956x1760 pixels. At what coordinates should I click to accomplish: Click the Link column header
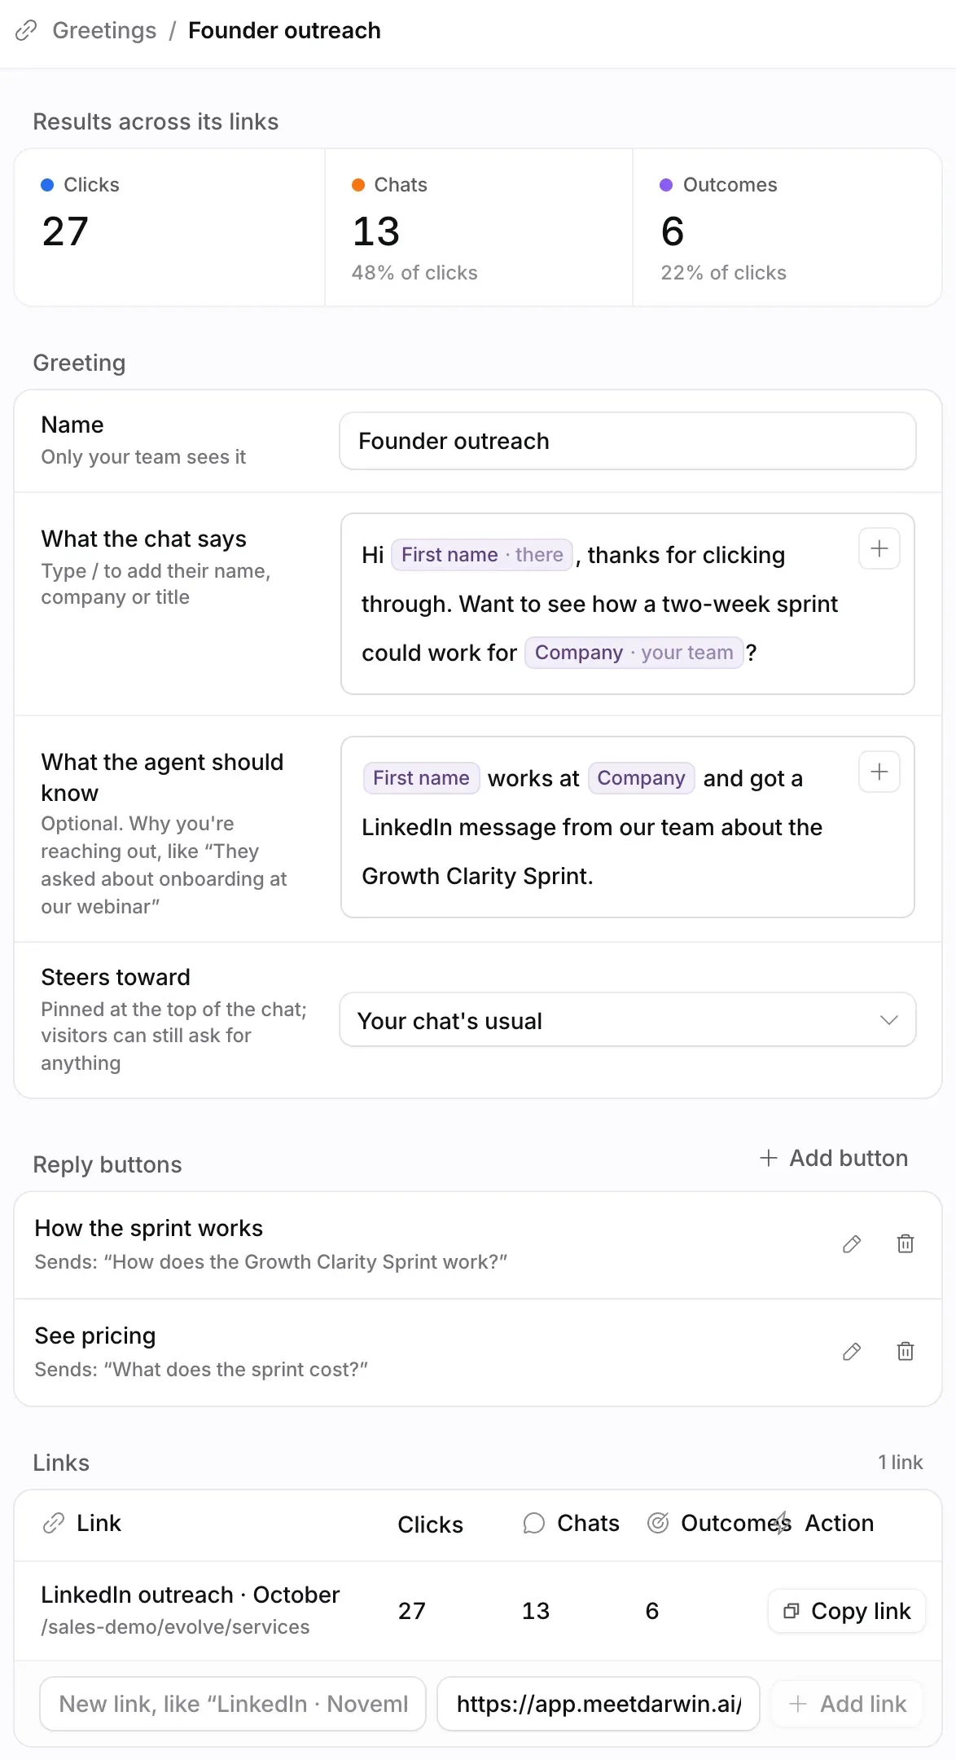coord(81,1523)
